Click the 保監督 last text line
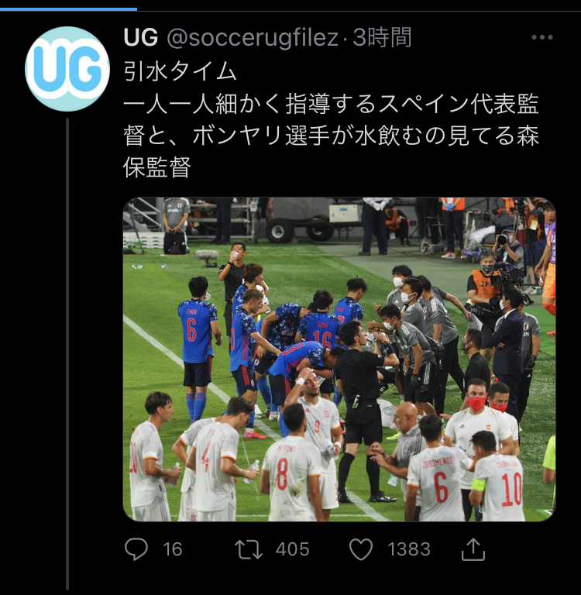 (156, 167)
